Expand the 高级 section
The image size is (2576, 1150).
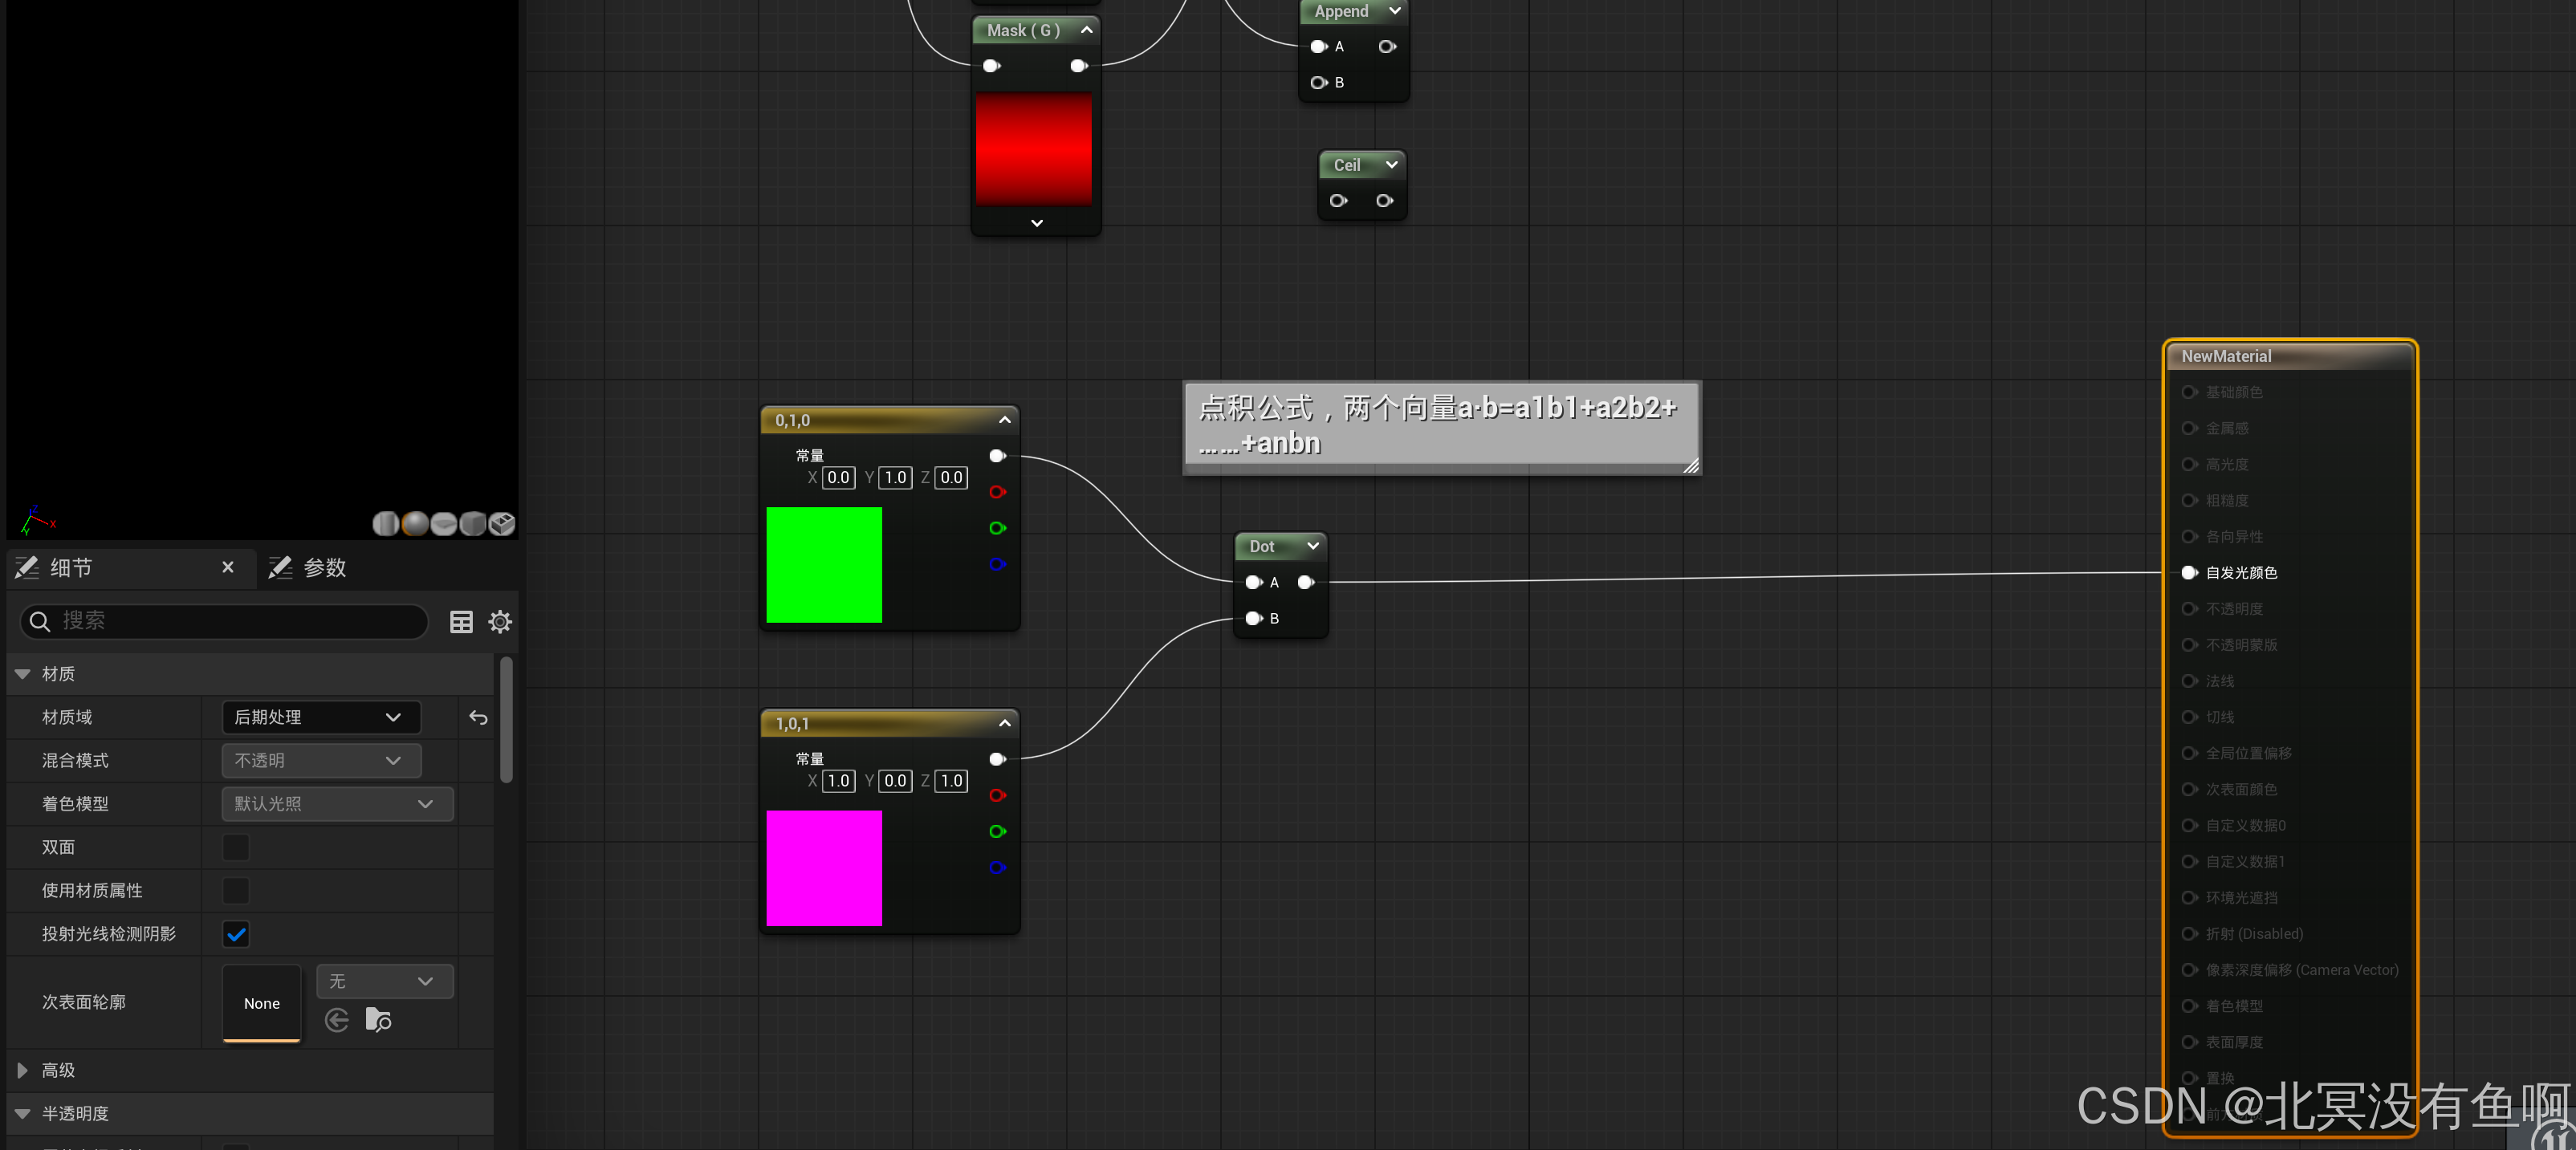pos(22,1070)
